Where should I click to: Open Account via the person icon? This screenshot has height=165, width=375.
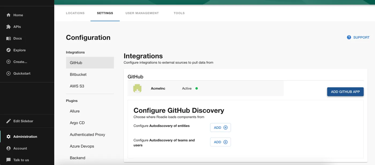coord(8,148)
